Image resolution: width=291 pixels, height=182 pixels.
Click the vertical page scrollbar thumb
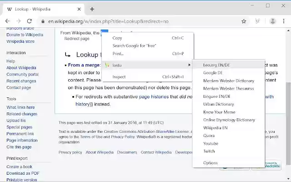288,123
